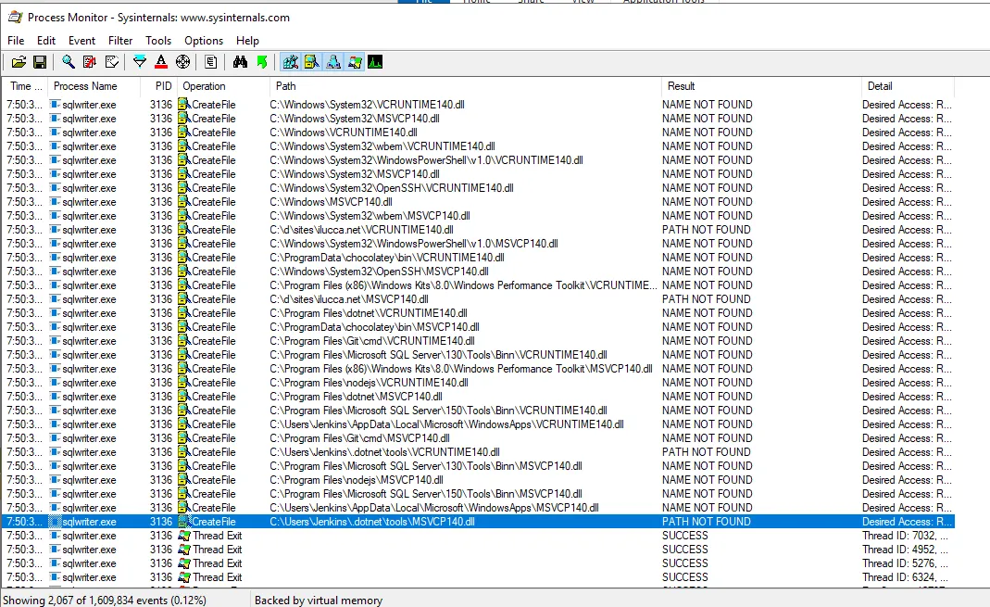
Task: Toggle Show Registry Activity button
Action: click(x=291, y=62)
